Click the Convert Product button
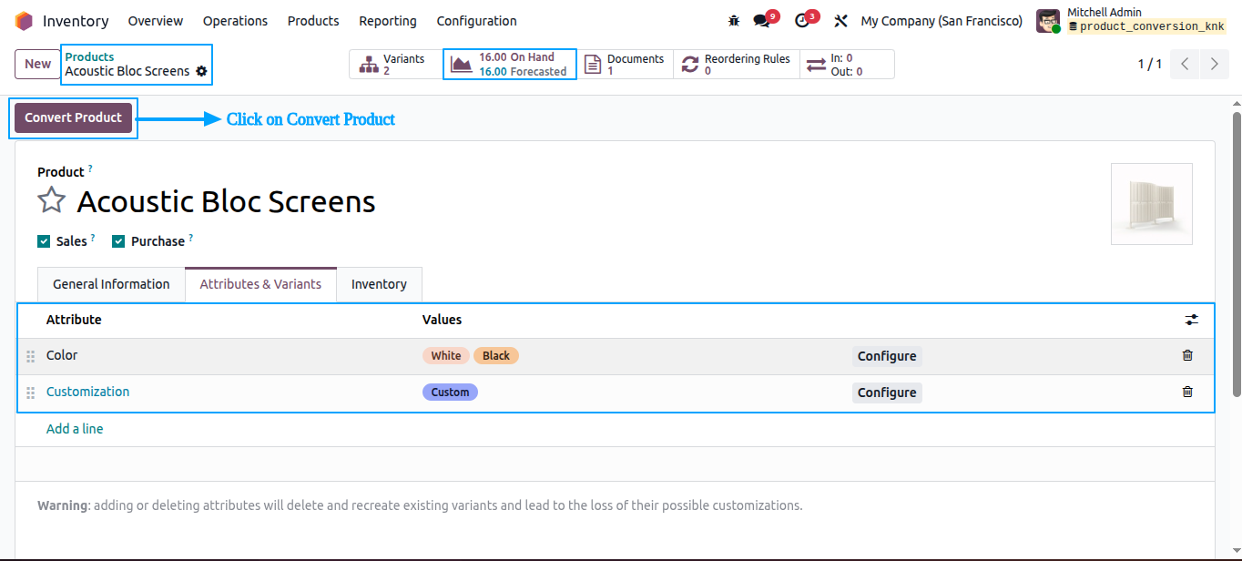The height and width of the screenshot is (561, 1242). pyautogui.click(x=73, y=117)
